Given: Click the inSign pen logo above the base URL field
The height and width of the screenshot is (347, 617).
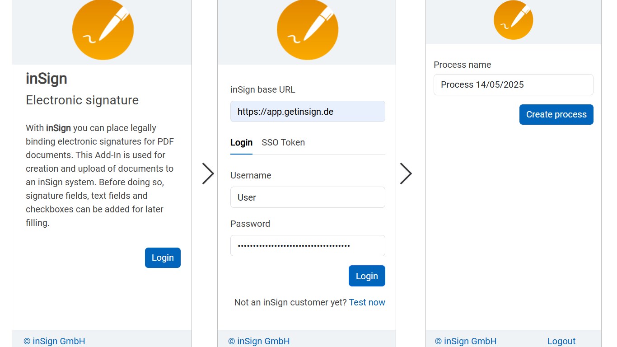Looking at the screenshot, I should coord(308,29).
